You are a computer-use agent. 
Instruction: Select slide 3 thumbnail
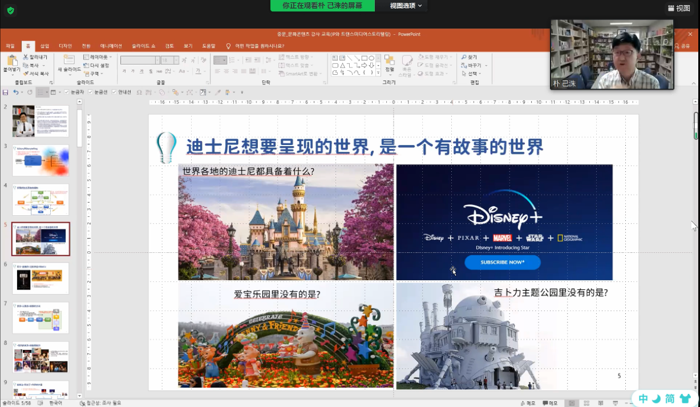[41, 160]
